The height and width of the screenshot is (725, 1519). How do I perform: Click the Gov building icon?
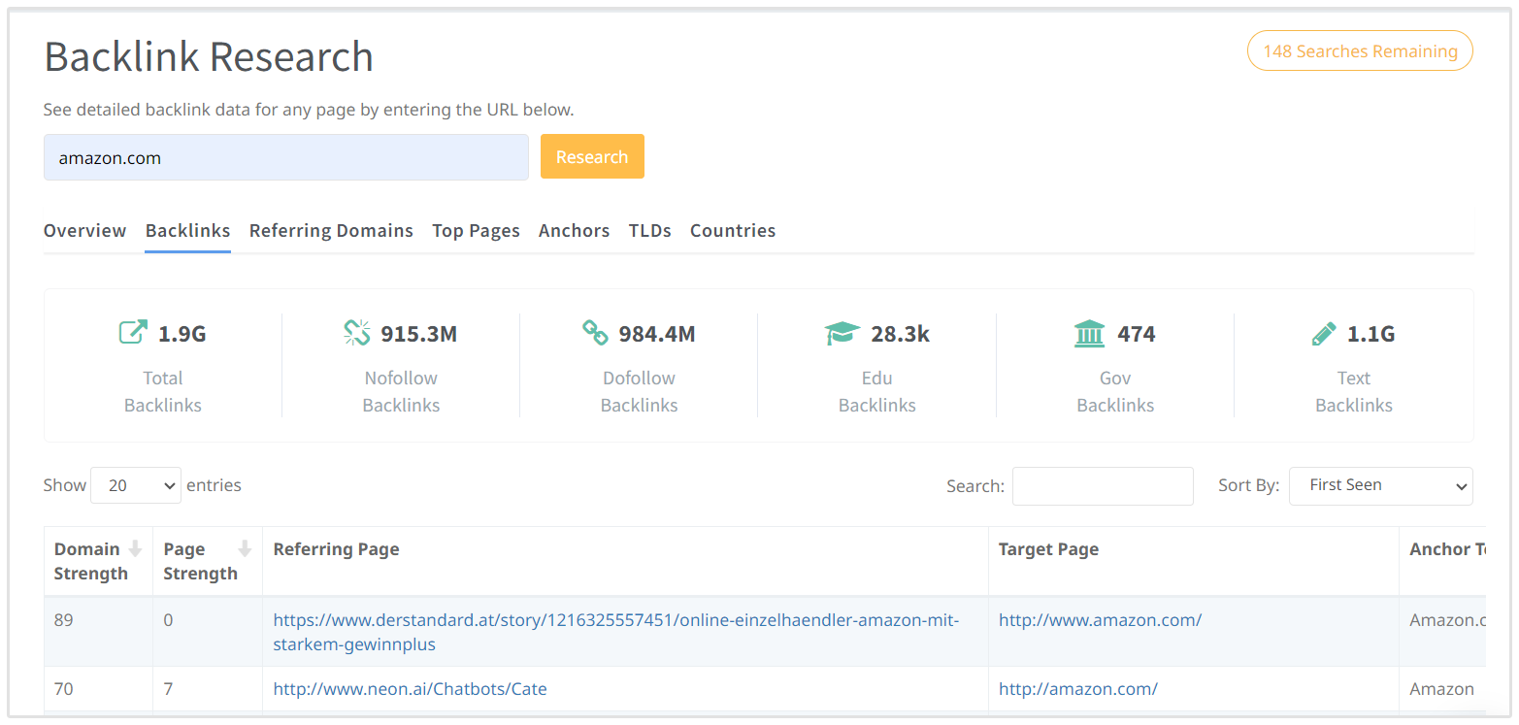1089,334
